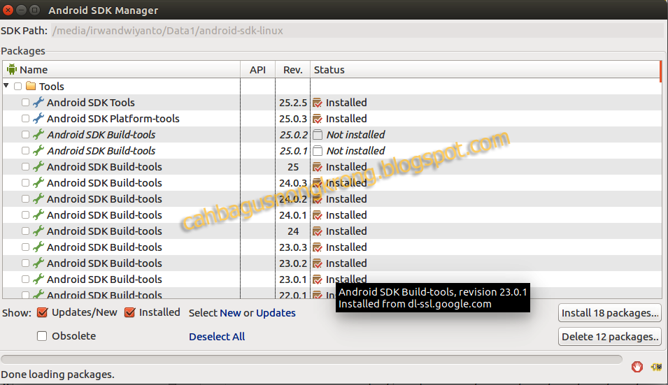This screenshot has height=385, width=668.
Task: Click the Deselect All link
Action: [217, 337]
